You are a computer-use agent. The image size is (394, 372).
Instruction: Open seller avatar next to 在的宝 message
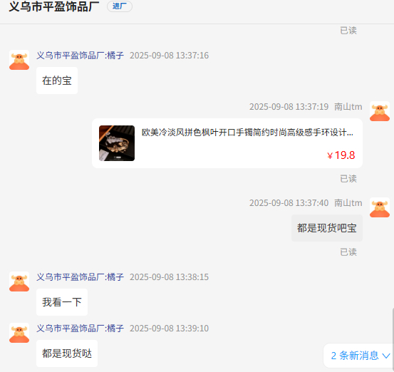coord(19,60)
